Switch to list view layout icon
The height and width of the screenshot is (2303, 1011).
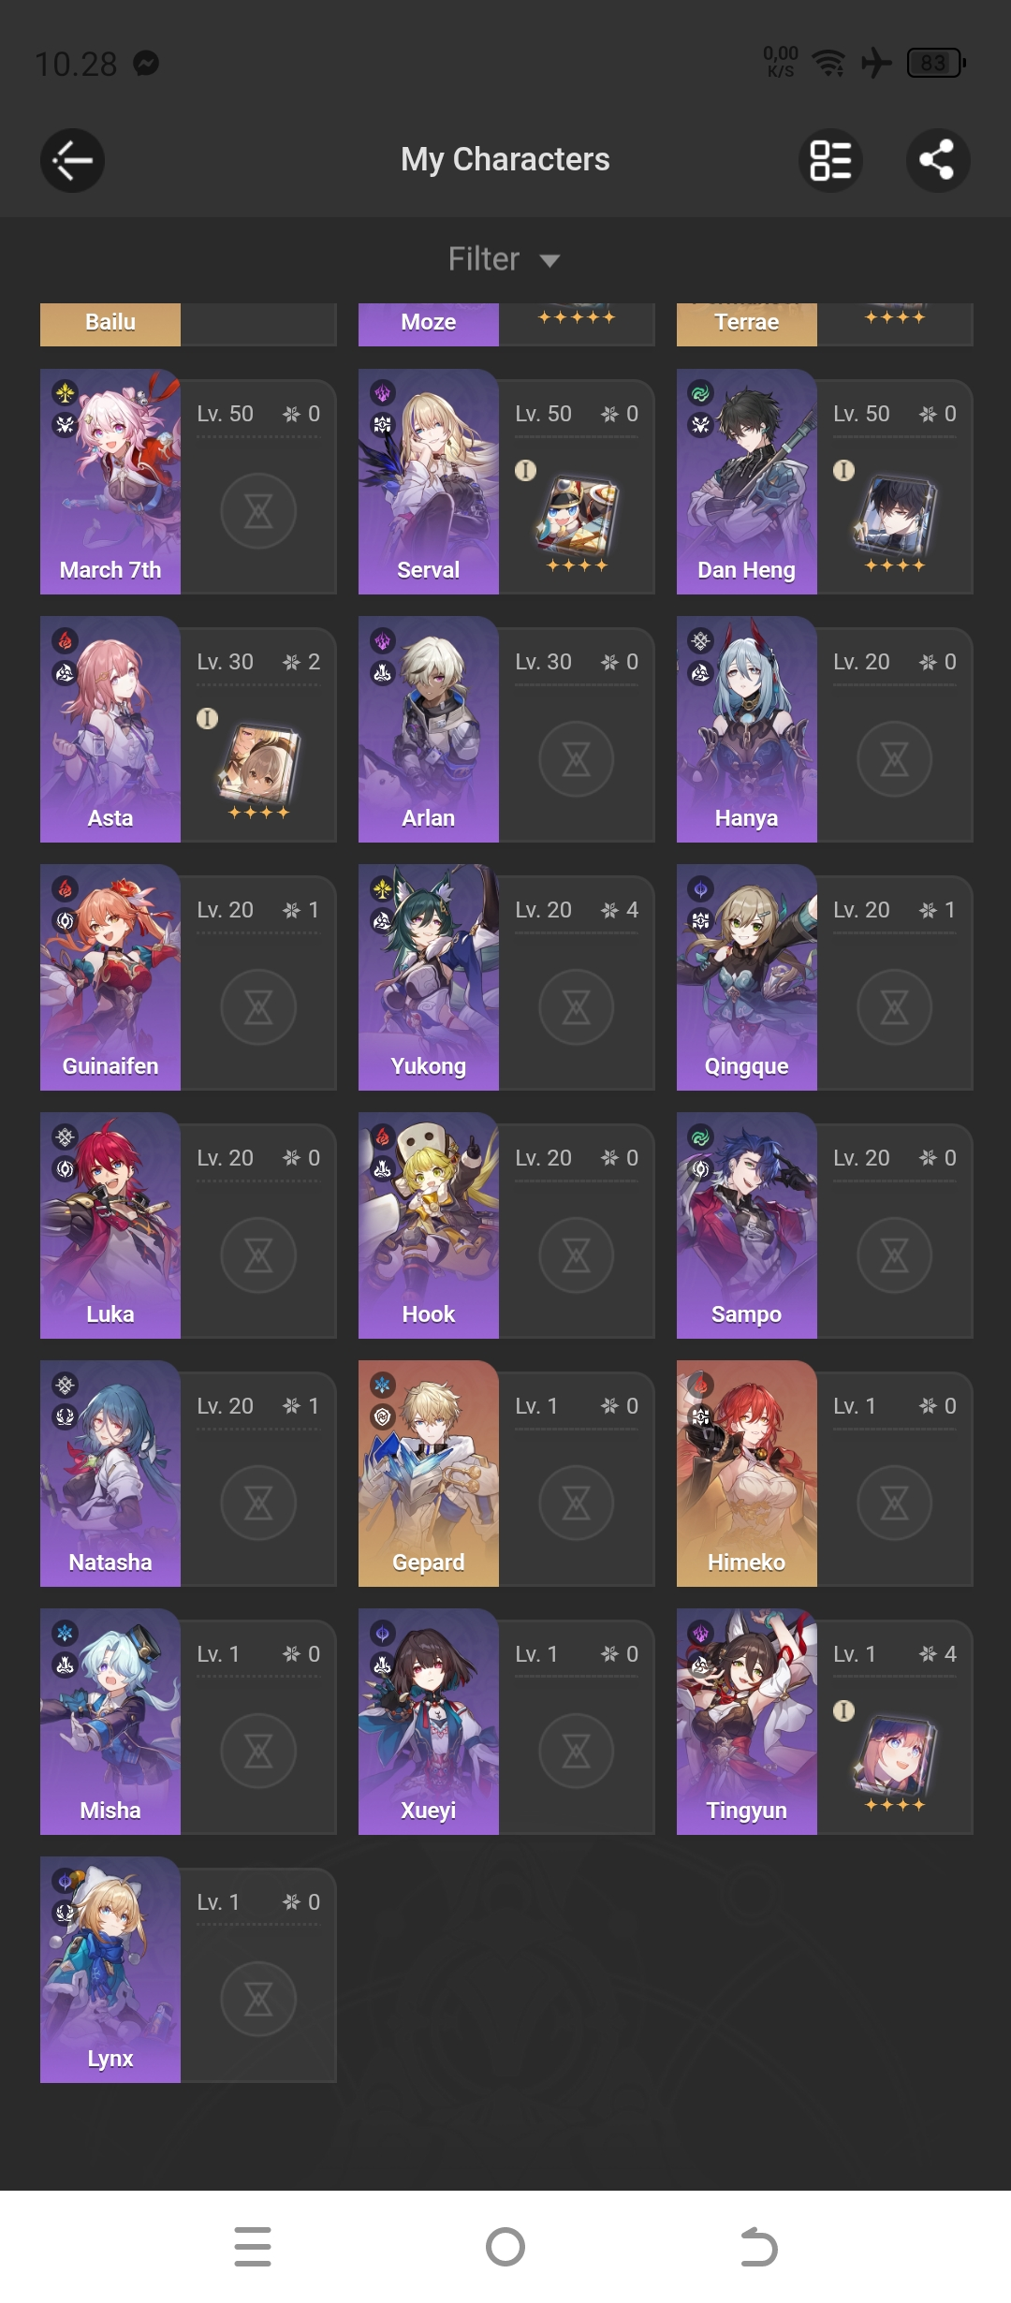coord(830,160)
